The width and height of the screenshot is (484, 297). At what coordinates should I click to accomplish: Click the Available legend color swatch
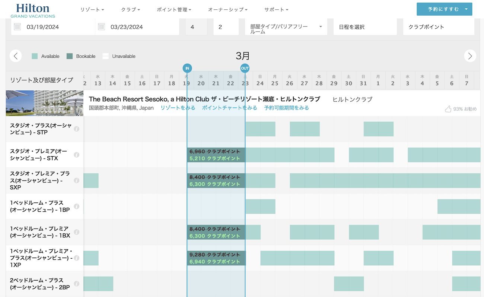pos(35,56)
